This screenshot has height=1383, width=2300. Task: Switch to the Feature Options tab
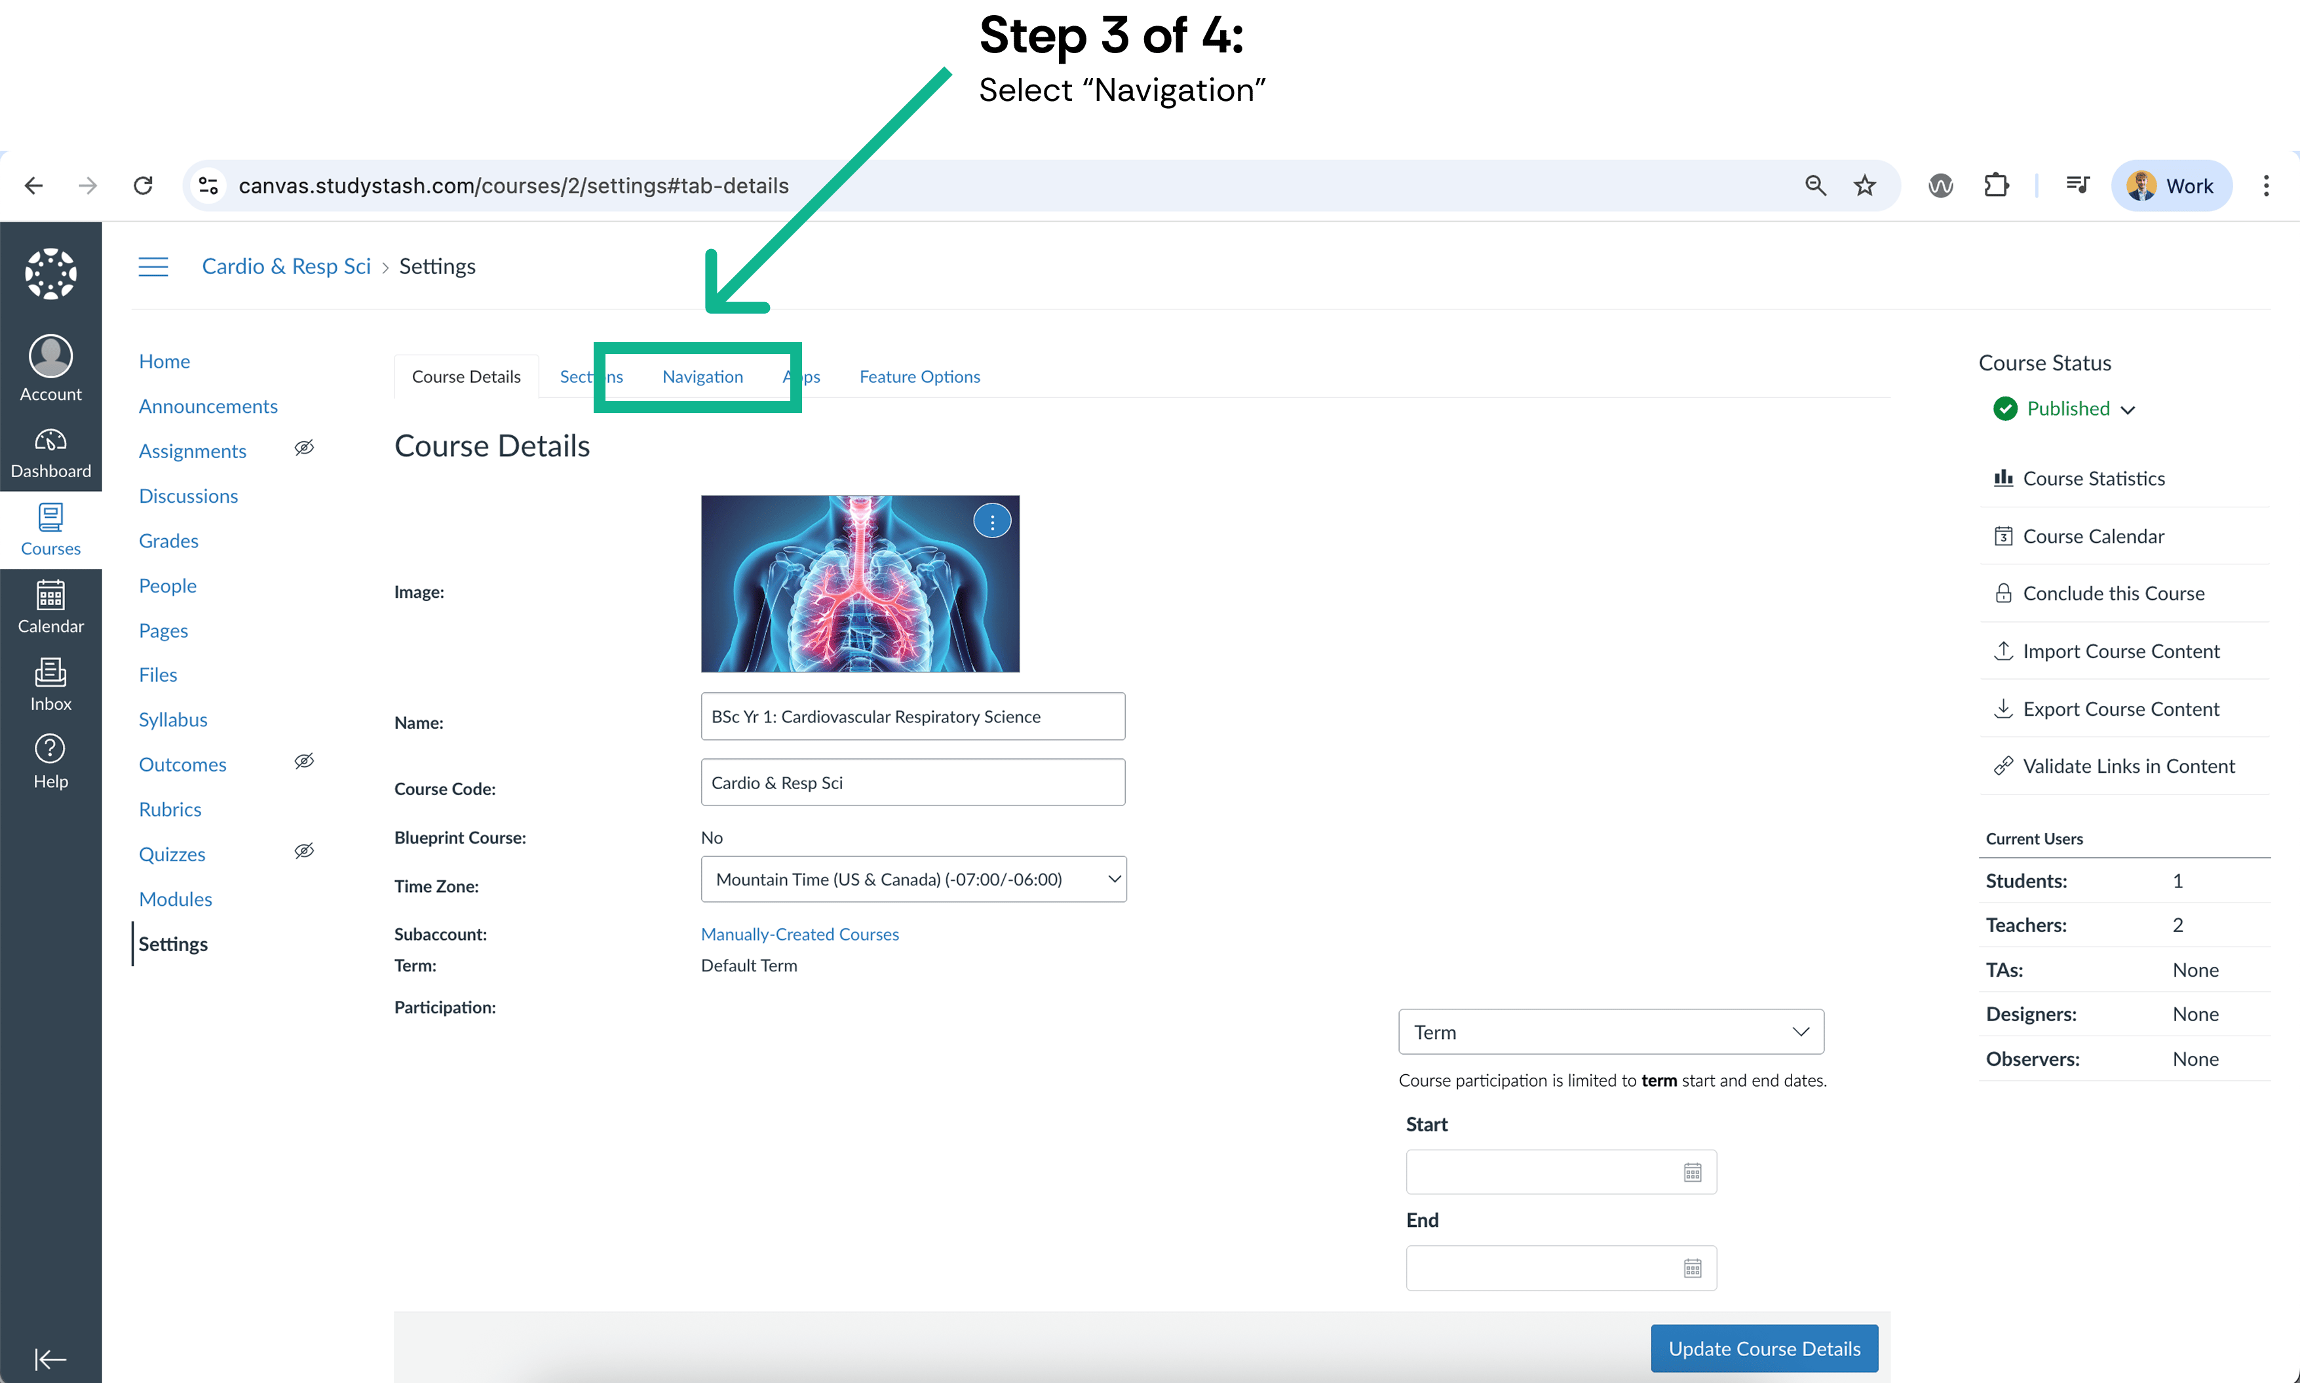(x=919, y=376)
